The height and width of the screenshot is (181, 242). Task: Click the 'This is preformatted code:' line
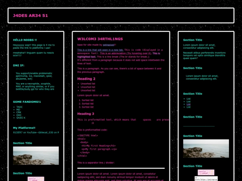92,130
